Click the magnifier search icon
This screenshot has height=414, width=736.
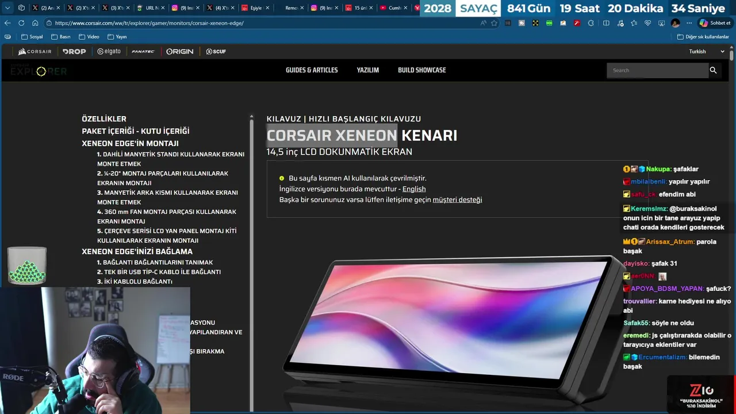(x=713, y=70)
